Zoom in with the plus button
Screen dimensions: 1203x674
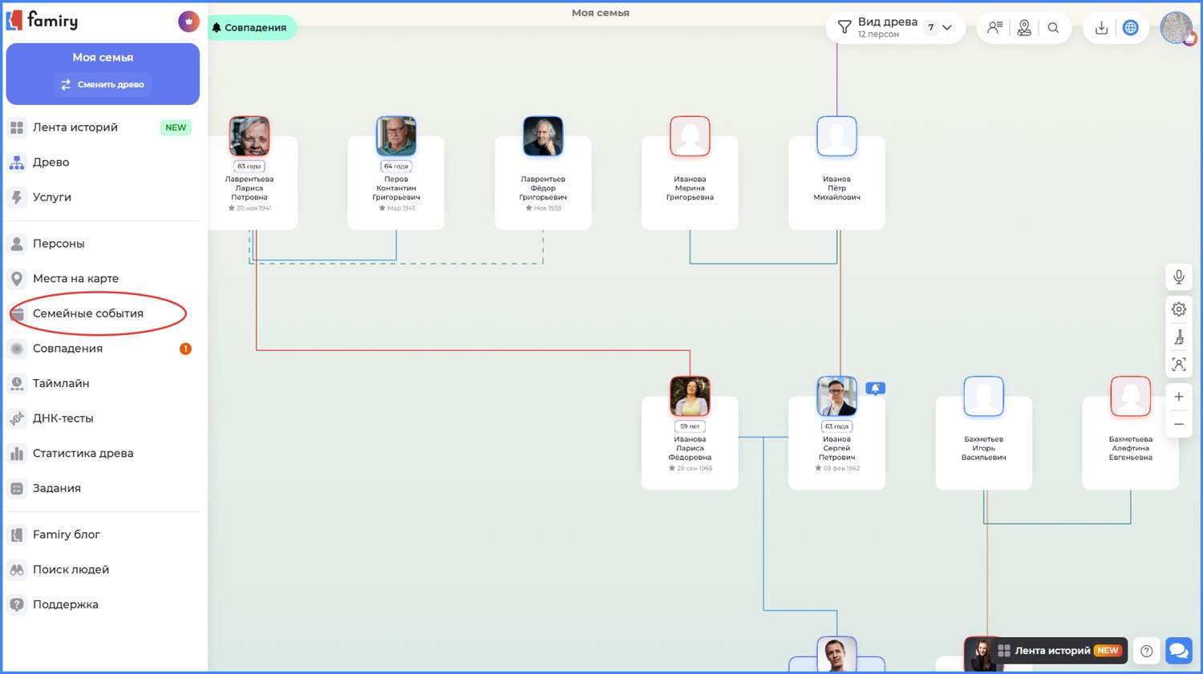[x=1178, y=397]
